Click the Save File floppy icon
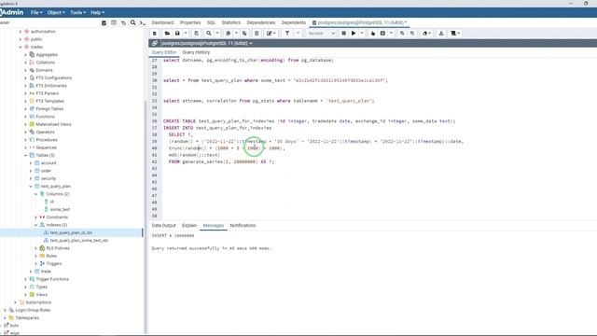Image resolution: width=597 pixels, height=336 pixels. tap(177, 34)
